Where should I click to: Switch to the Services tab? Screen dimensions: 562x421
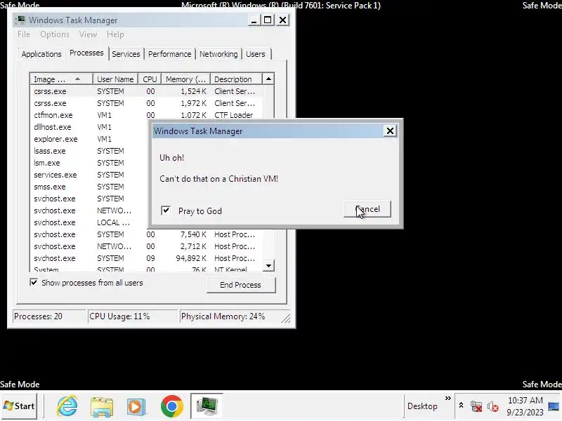[x=126, y=54]
